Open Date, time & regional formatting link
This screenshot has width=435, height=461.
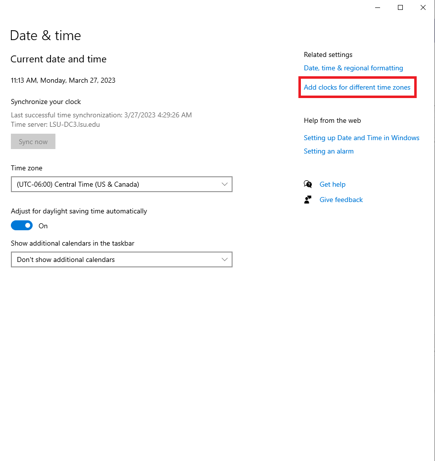[x=353, y=68]
